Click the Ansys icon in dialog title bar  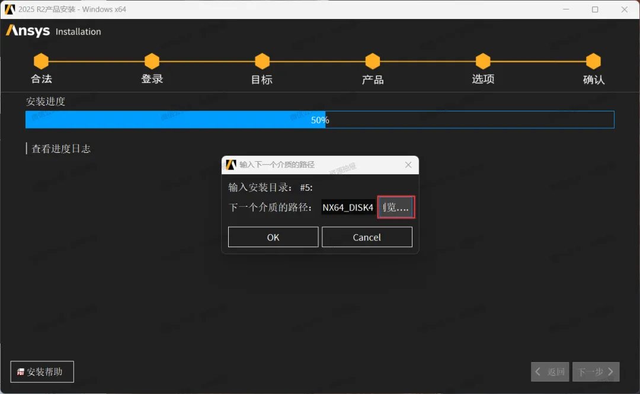coord(231,165)
